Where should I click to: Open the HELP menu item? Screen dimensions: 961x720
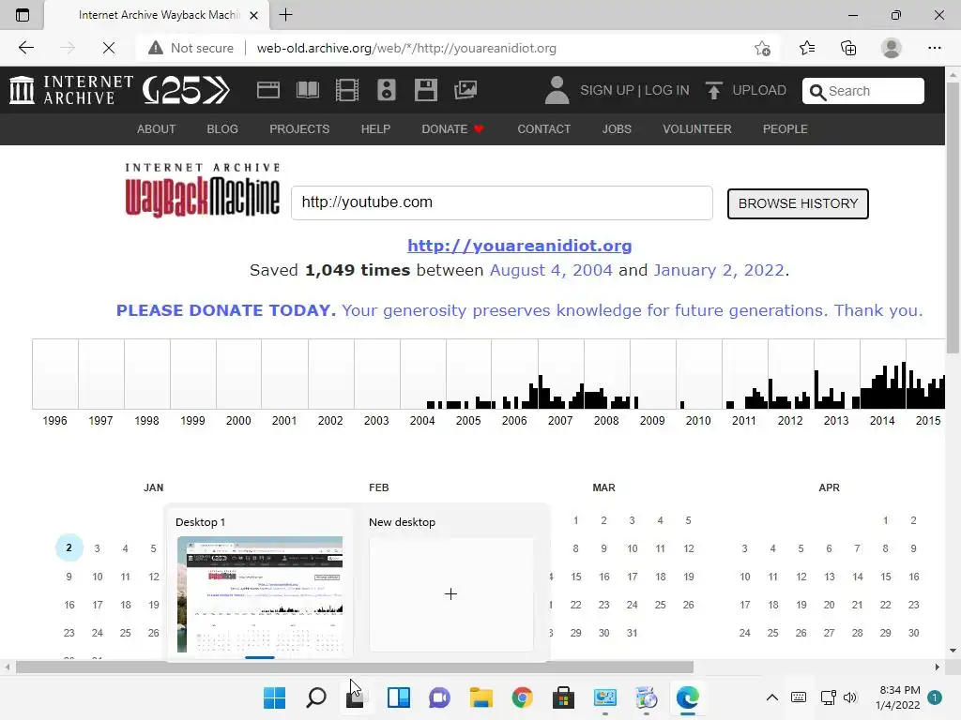375,129
